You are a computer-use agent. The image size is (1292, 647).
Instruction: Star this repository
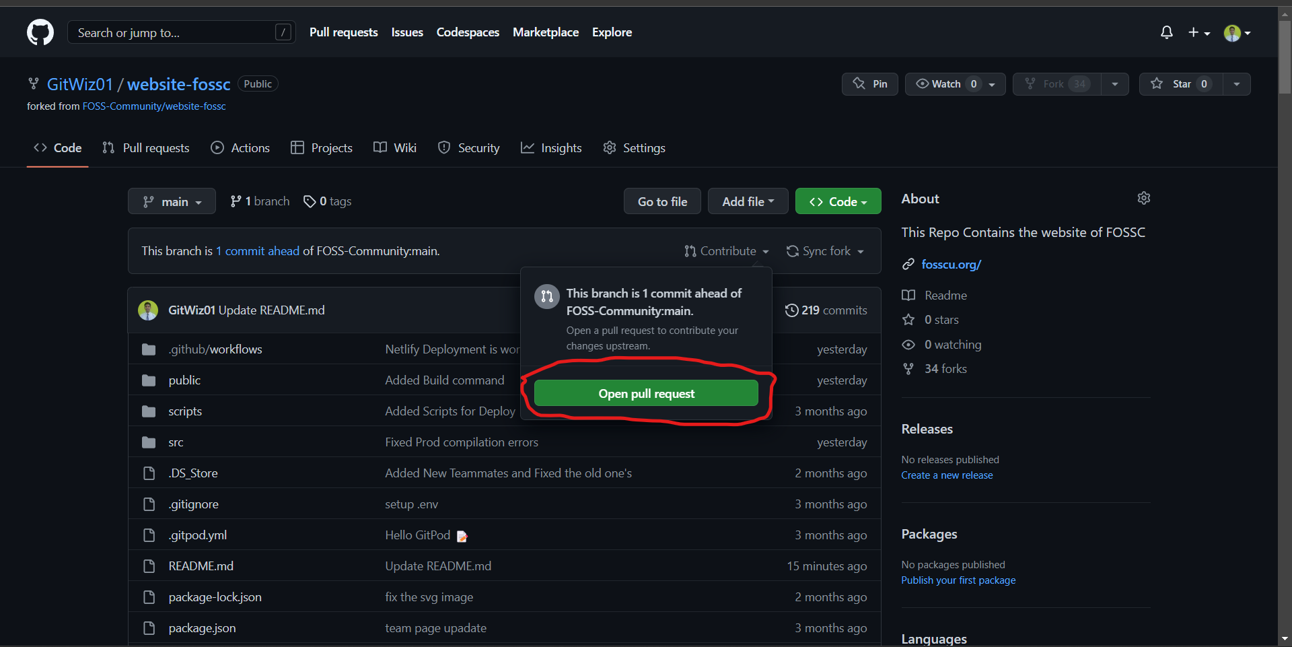(x=1180, y=84)
